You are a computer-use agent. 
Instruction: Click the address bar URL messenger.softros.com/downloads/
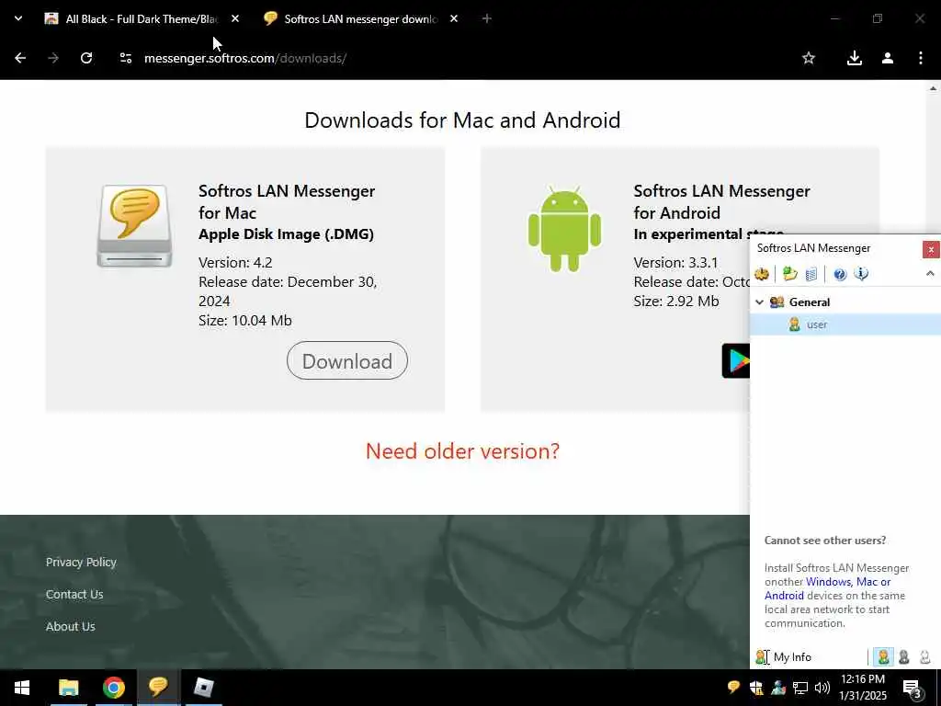(x=244, y=58)
